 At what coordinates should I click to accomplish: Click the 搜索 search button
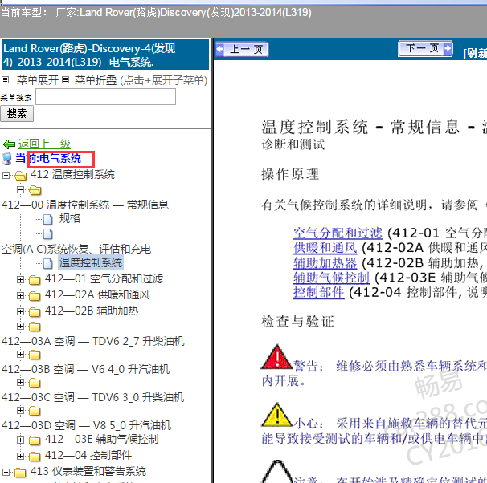[17, 113]
